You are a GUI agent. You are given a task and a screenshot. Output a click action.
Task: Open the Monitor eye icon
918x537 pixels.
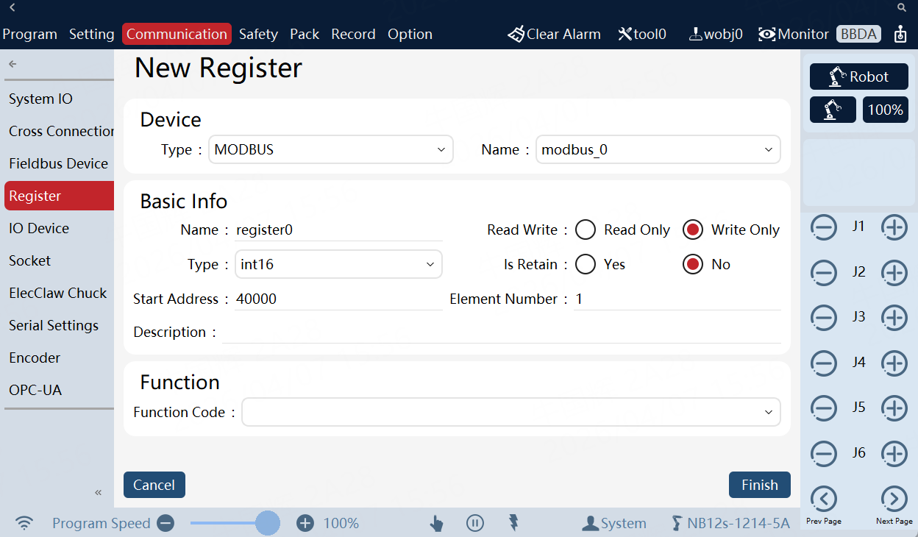pos(767,34)
